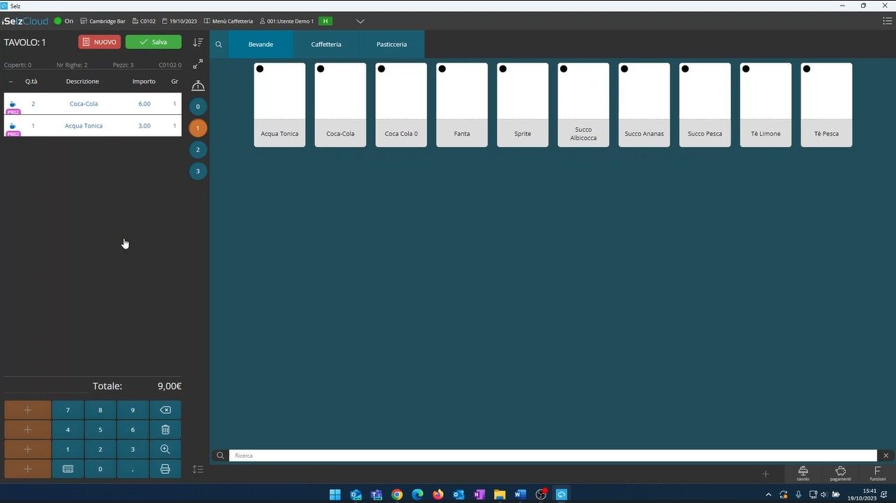Screen dimensions: 896x503
Task: Click the service bell icon
Action: click(x=198, y=86)
